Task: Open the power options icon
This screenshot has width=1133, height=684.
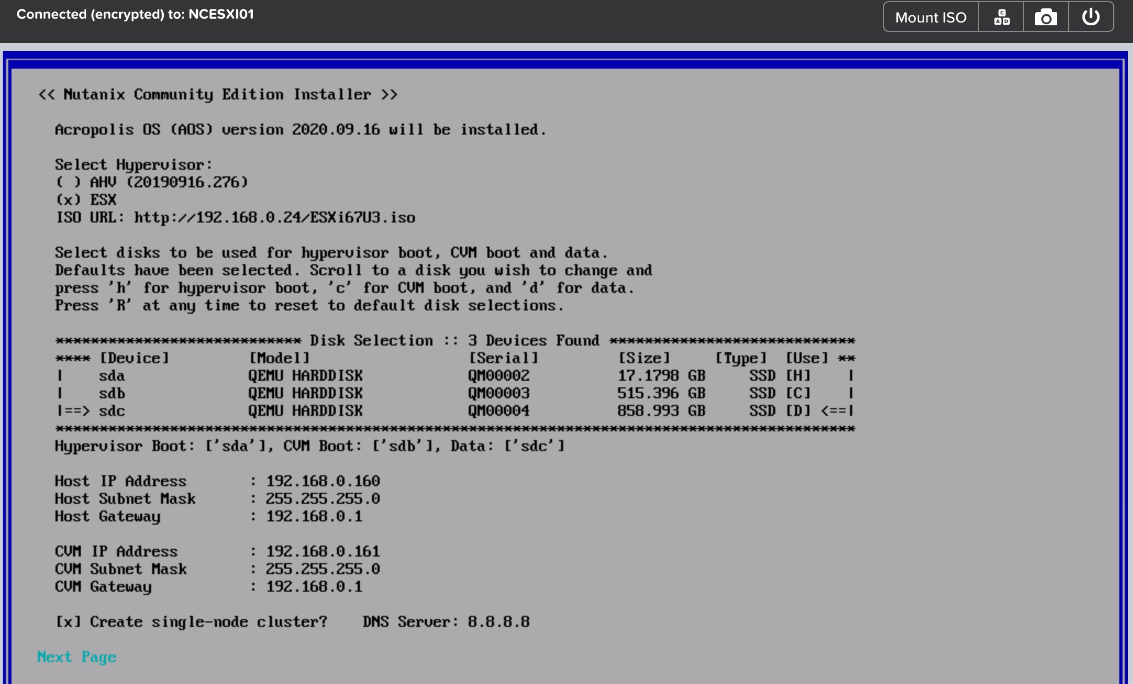Action: point(1091,17)
